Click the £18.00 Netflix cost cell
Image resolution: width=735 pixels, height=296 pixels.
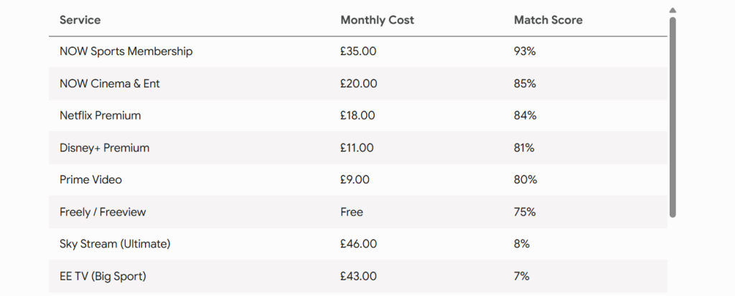pos(357,115)
